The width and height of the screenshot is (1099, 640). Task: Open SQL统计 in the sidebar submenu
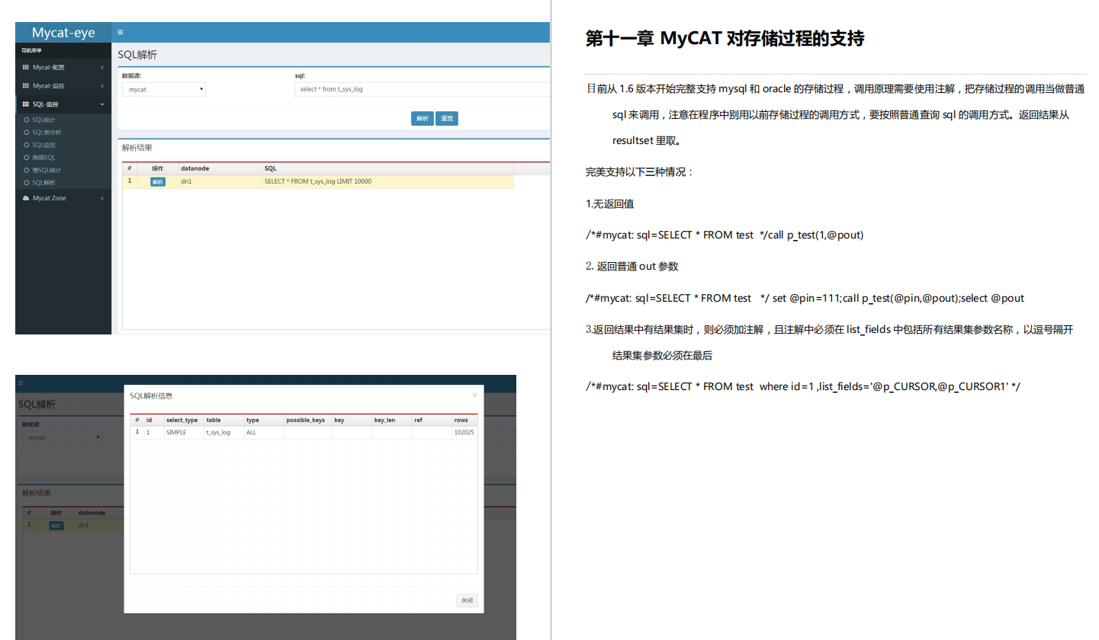pos(43,120)
